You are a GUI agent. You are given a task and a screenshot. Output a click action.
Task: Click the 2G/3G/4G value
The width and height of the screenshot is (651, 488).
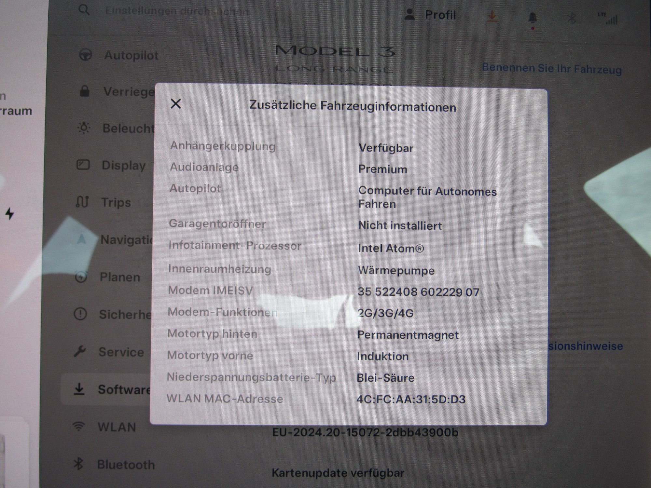click(x=385, y=313)
